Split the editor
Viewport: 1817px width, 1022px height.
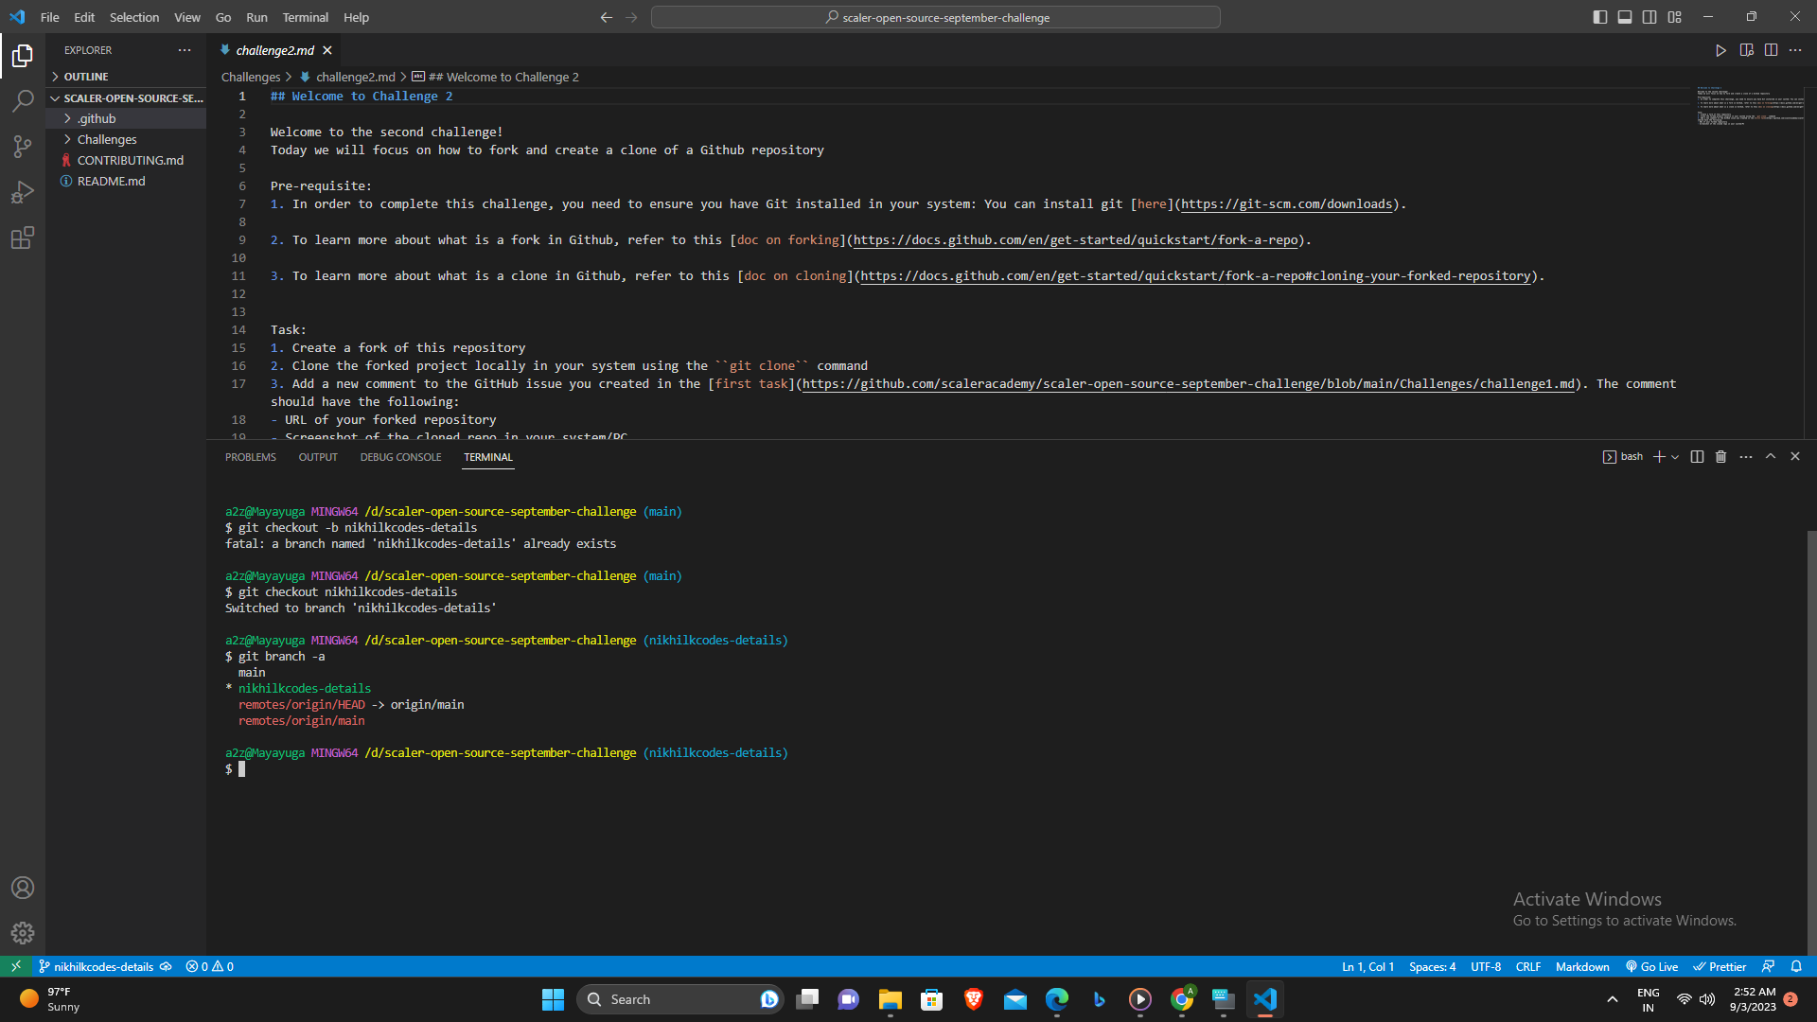[x=1771, y=50]
